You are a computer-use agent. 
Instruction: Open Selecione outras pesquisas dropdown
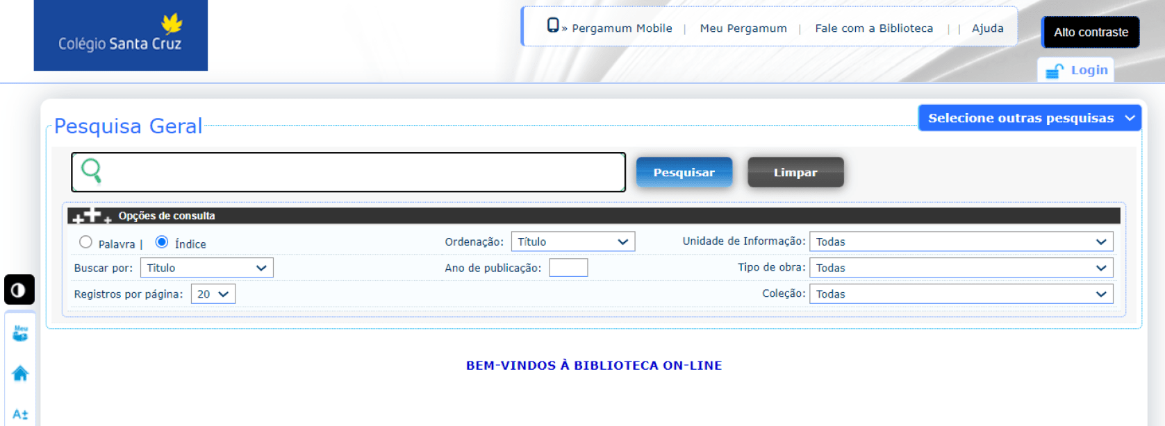[x=1030, y=118]
